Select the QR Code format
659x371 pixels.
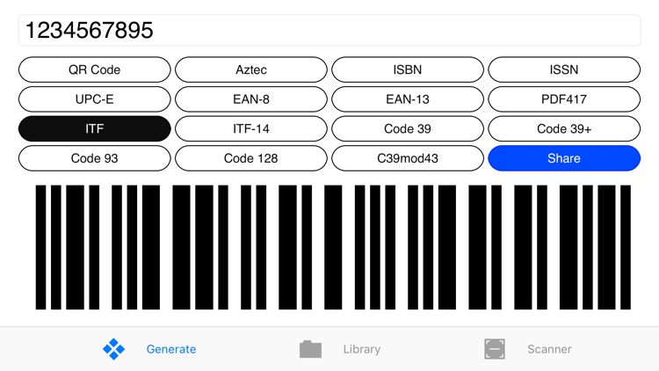click(x=95, y=69)
